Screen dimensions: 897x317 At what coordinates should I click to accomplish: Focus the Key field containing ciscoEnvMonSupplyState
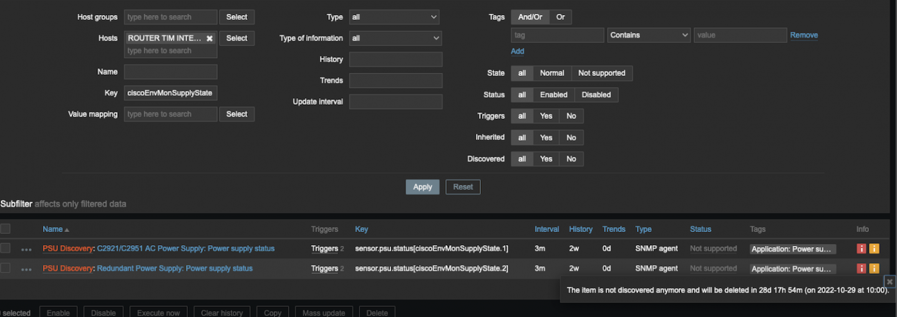171,93
